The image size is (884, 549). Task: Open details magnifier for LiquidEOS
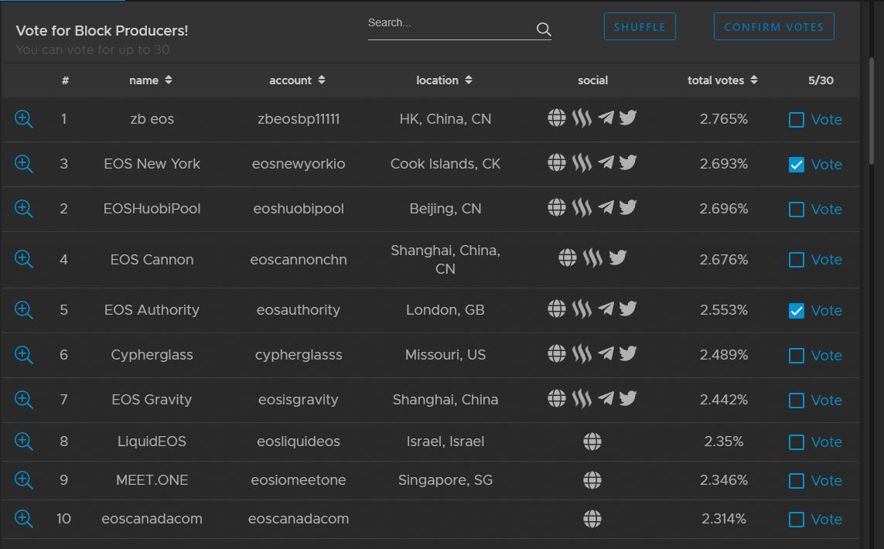24,442
